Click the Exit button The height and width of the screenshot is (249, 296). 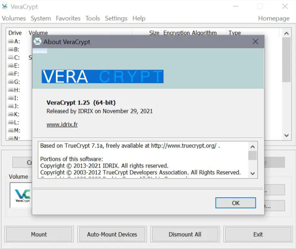[x=258, y=234]
